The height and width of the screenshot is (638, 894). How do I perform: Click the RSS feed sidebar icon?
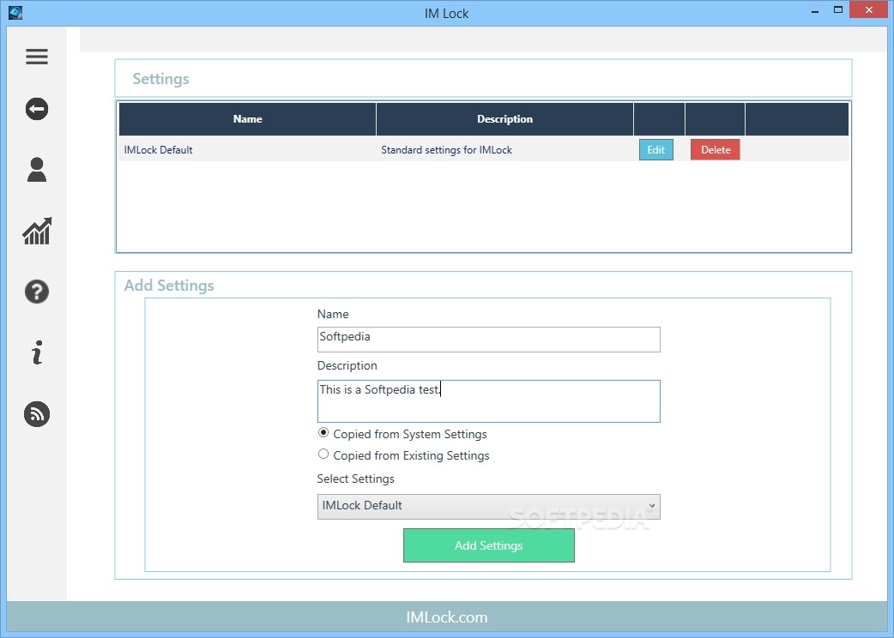(x=37, y=414)
